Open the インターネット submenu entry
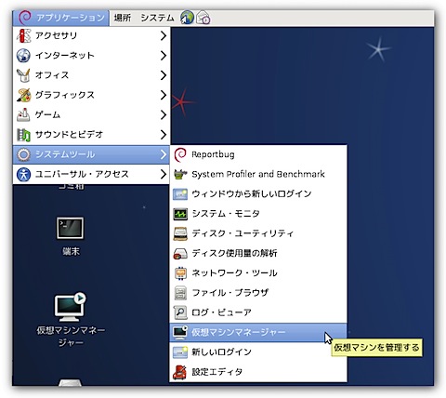 (92, 56)
